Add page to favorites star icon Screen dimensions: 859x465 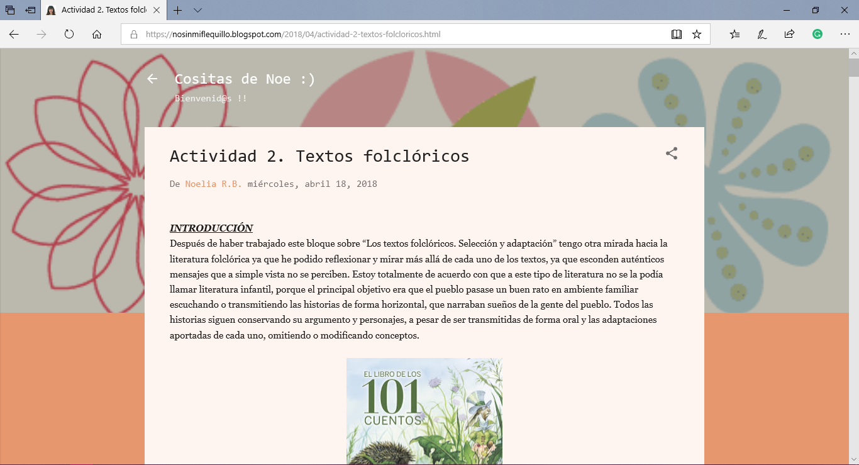tap(697, 35)
